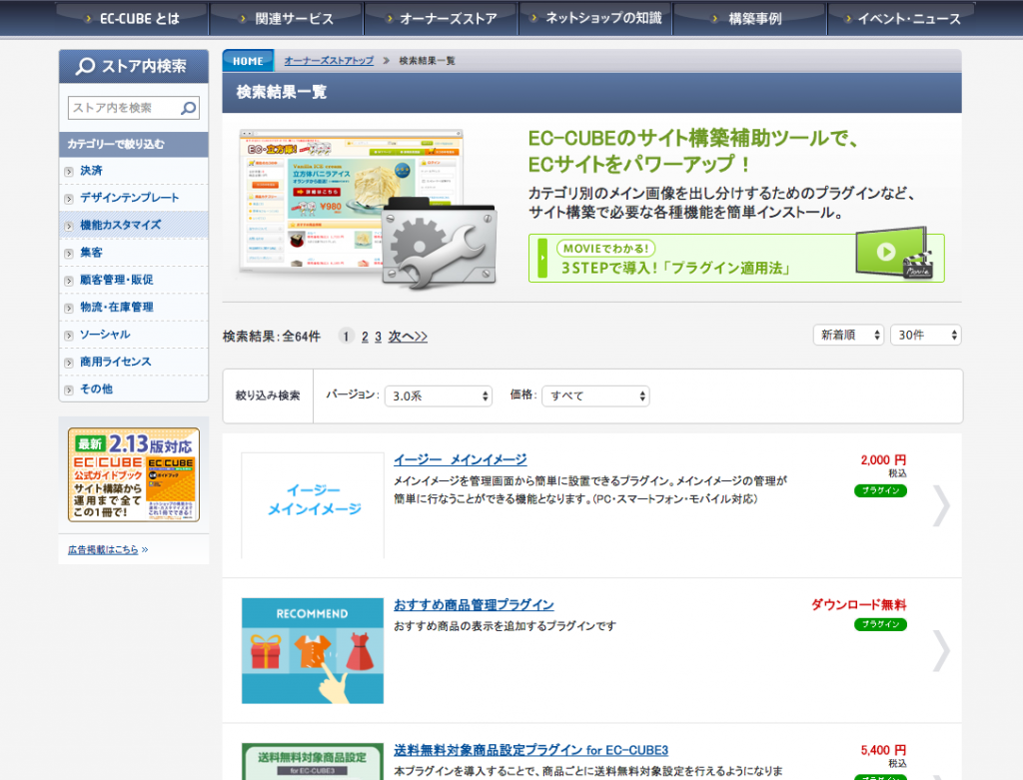Screen dimensions: 1023x780
Task: Open the バージョン 3.0系 dropdown
Action: tap(439, 395)
